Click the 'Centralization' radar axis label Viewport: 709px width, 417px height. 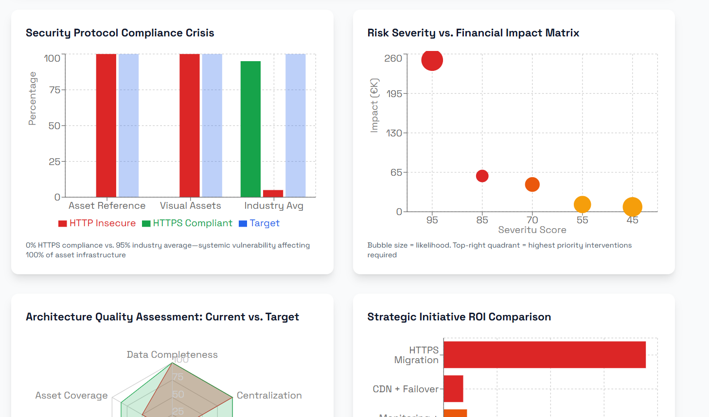(269, 396)
